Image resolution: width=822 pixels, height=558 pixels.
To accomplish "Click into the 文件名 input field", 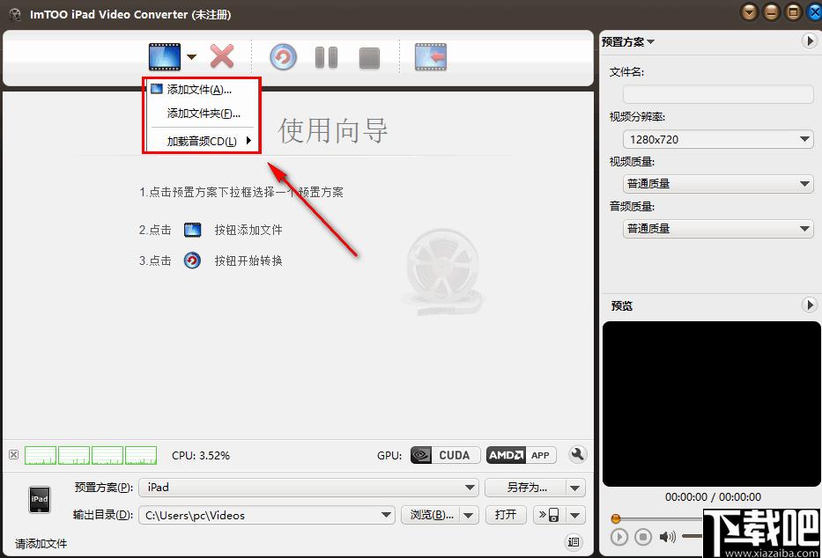I will coord(718,94).
